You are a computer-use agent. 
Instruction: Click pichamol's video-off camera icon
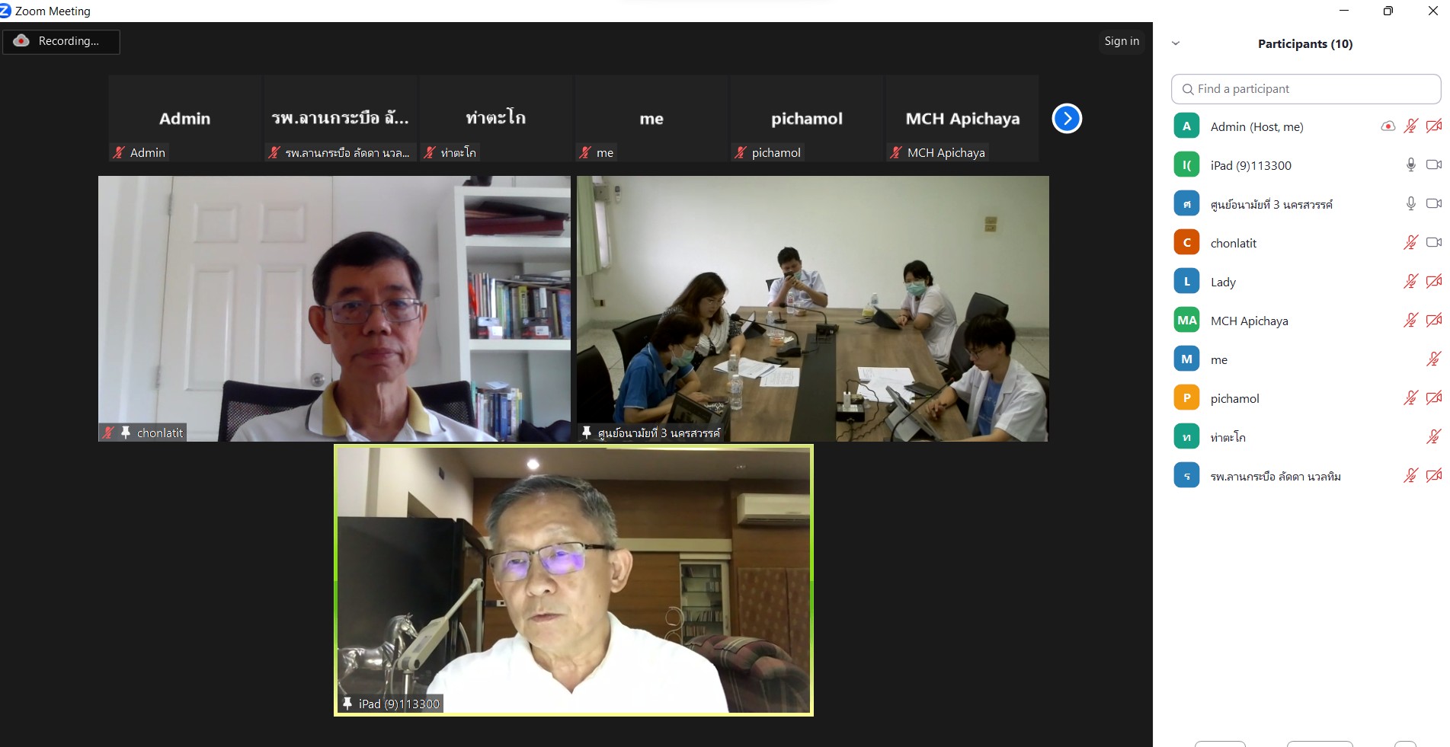pos(1433,398)
